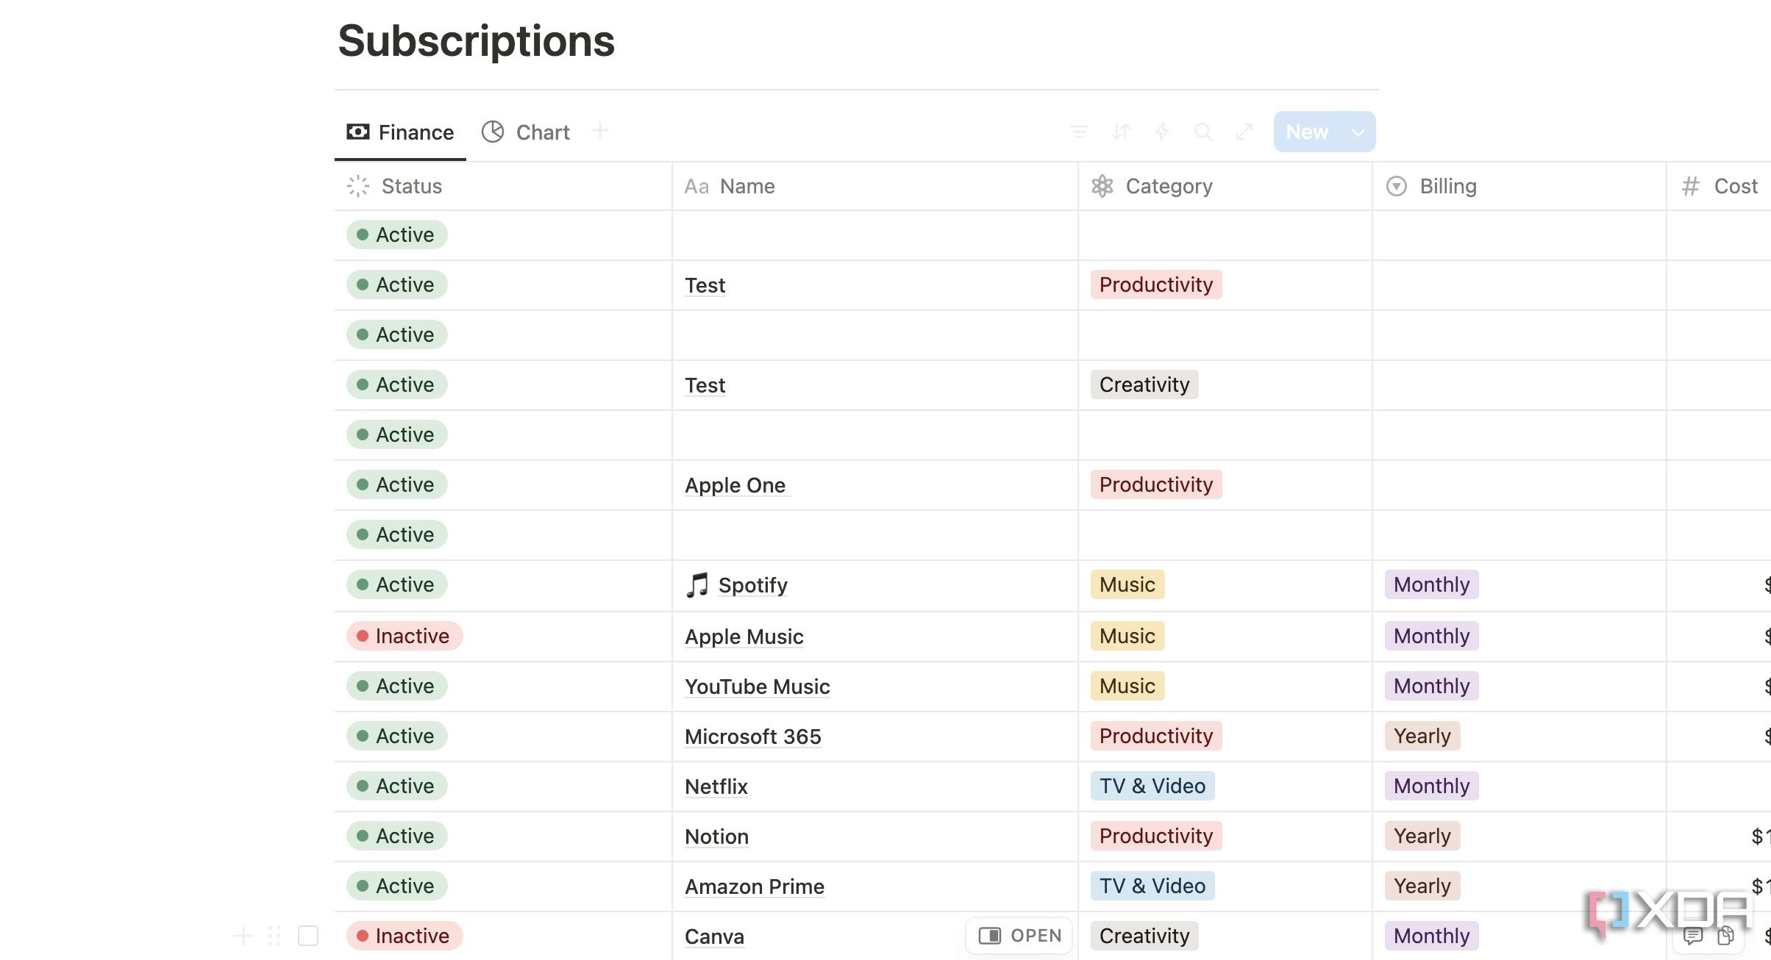The height and width of the screenshot is (960, 1771).
Task: Open comments icon in the bottom right corner
Action: [1693, 936]
